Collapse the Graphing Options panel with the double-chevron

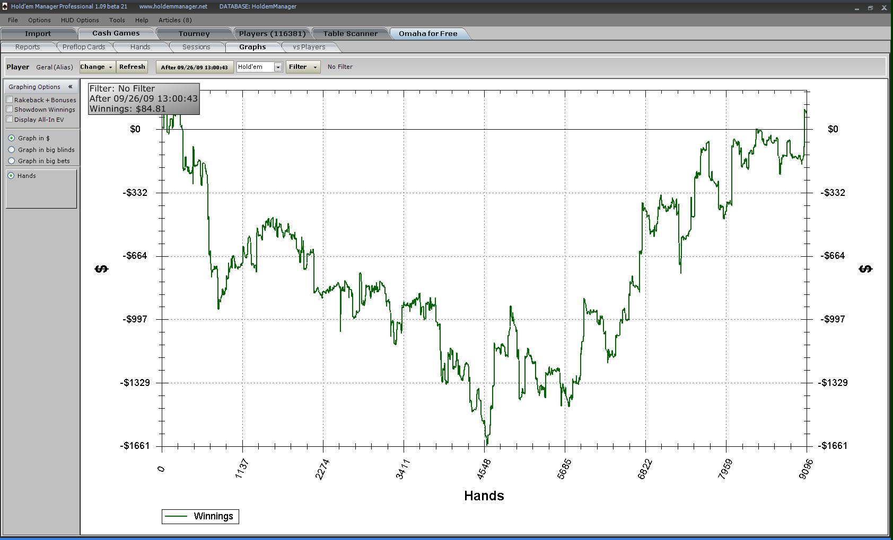click(70, 87)
